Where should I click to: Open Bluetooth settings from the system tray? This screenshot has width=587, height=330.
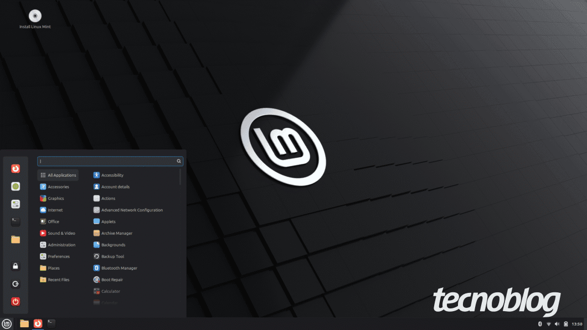point(540,323)
